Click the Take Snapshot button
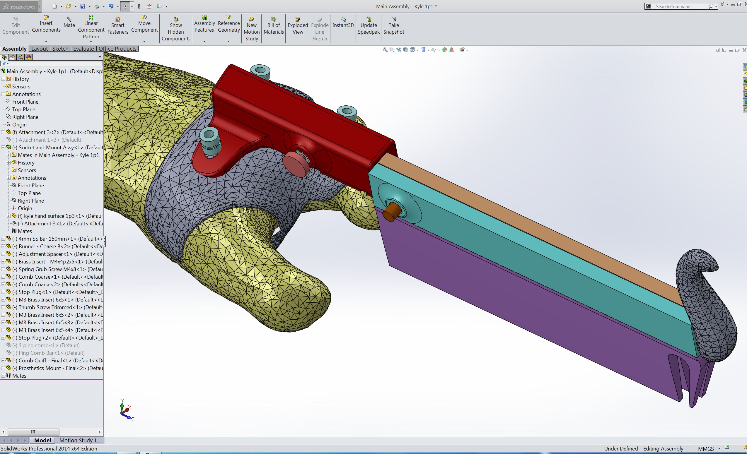 393,26
